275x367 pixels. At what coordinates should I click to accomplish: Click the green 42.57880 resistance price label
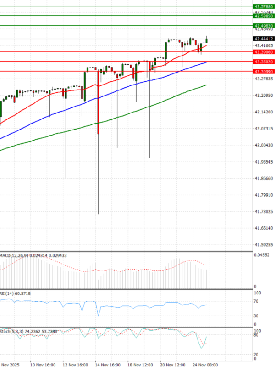click(x=264, y=7)
